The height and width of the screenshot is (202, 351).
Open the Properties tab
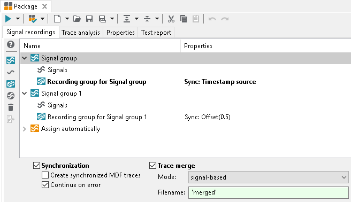[x=120, y=33]
